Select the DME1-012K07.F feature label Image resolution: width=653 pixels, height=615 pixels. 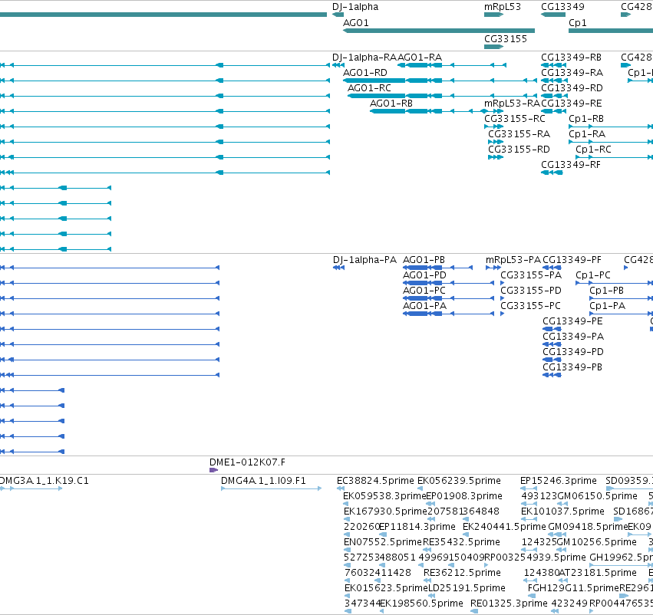click(x=247, y=462)
